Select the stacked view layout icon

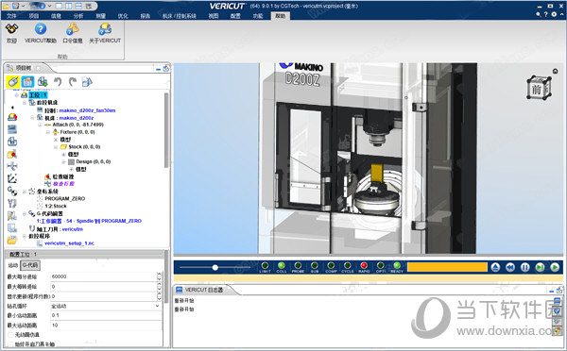point(78,7)
